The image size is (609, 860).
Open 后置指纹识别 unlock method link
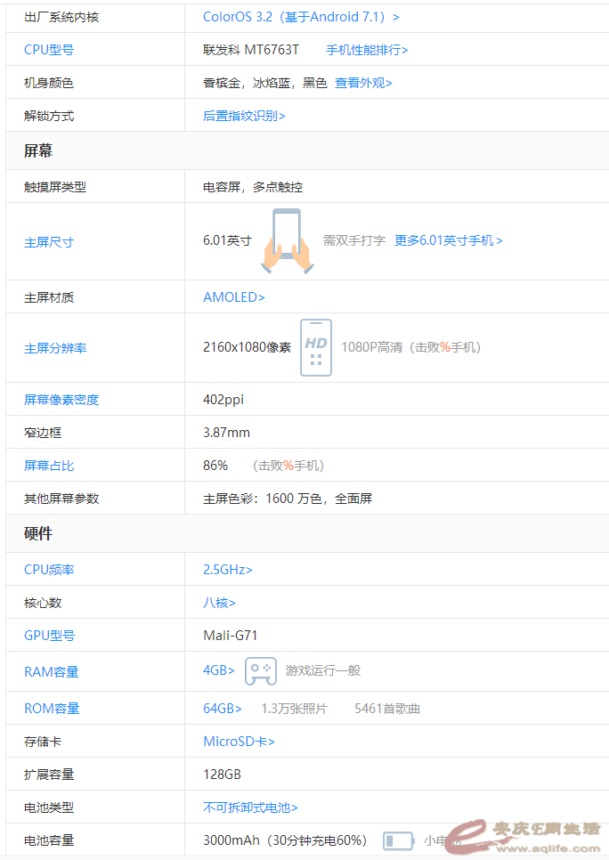point(244,116)
